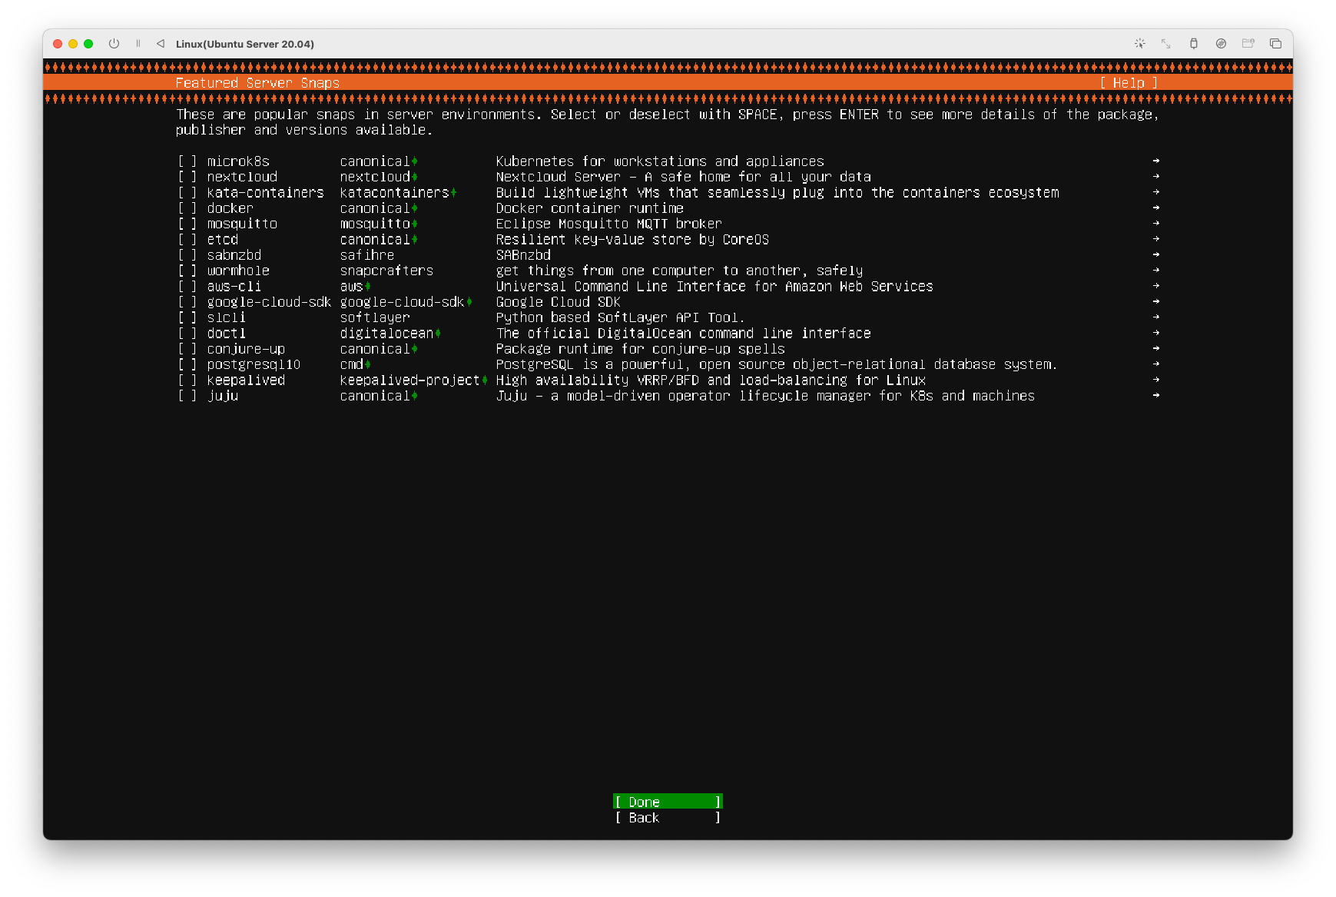Click 'Kubernetes for workstations and appliances' text
The image size is (1336, 897).
660,161
